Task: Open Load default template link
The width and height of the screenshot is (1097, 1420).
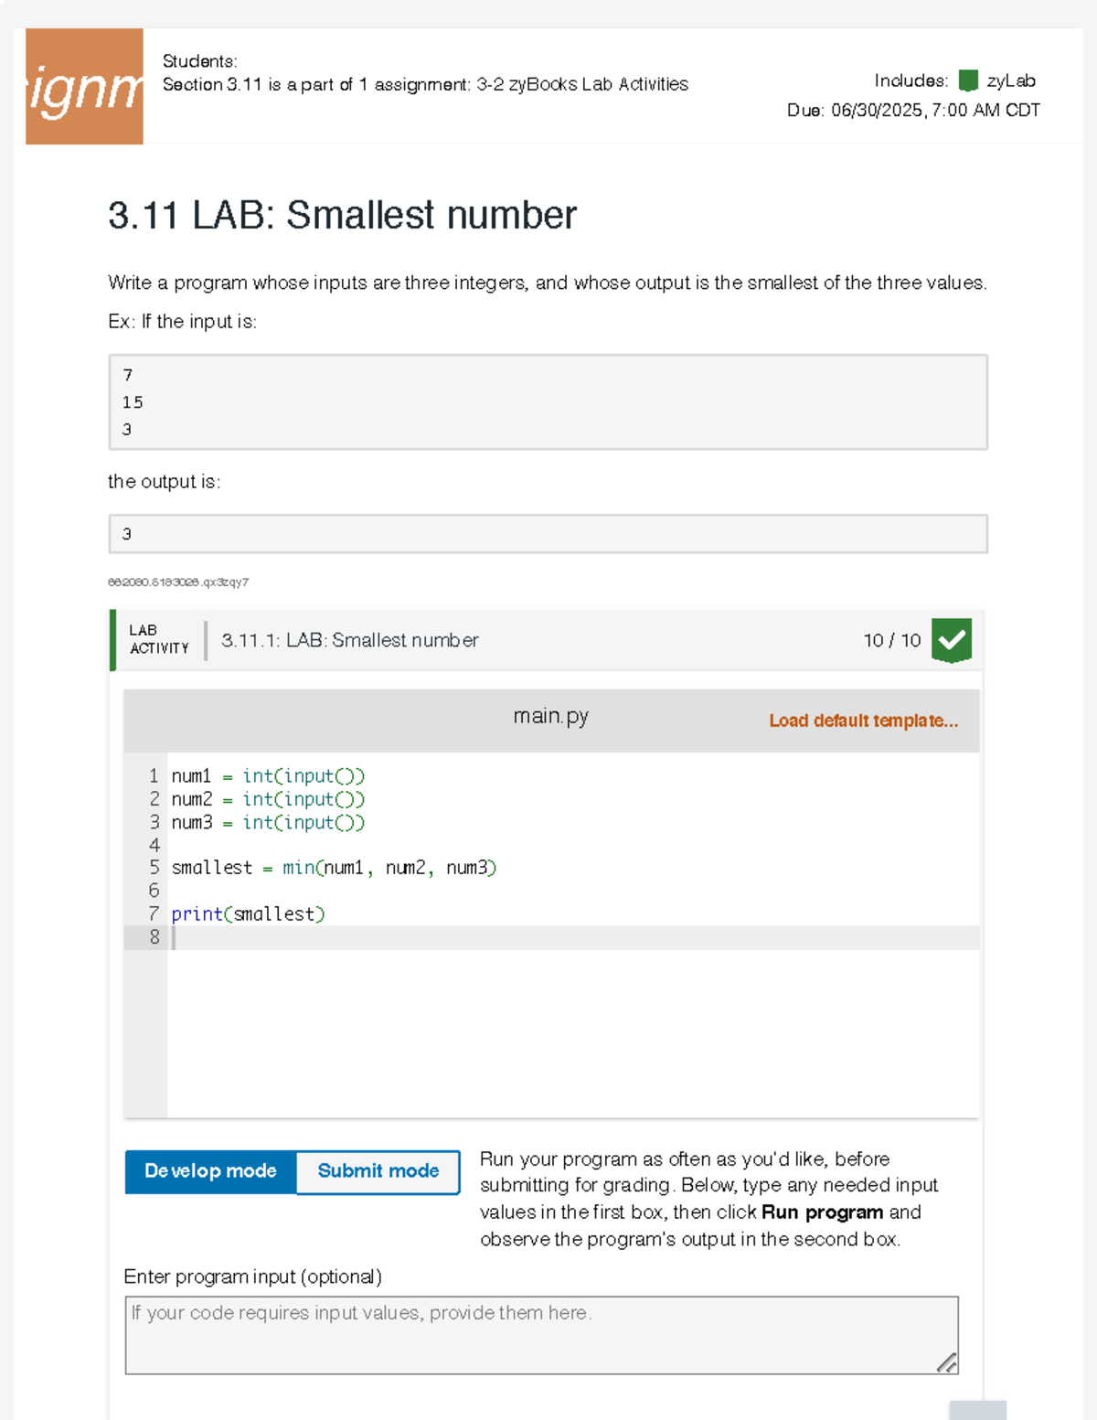Action: [x=863, y=721]
